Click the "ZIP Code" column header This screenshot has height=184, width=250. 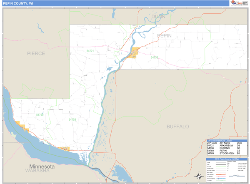click(212, 143)
